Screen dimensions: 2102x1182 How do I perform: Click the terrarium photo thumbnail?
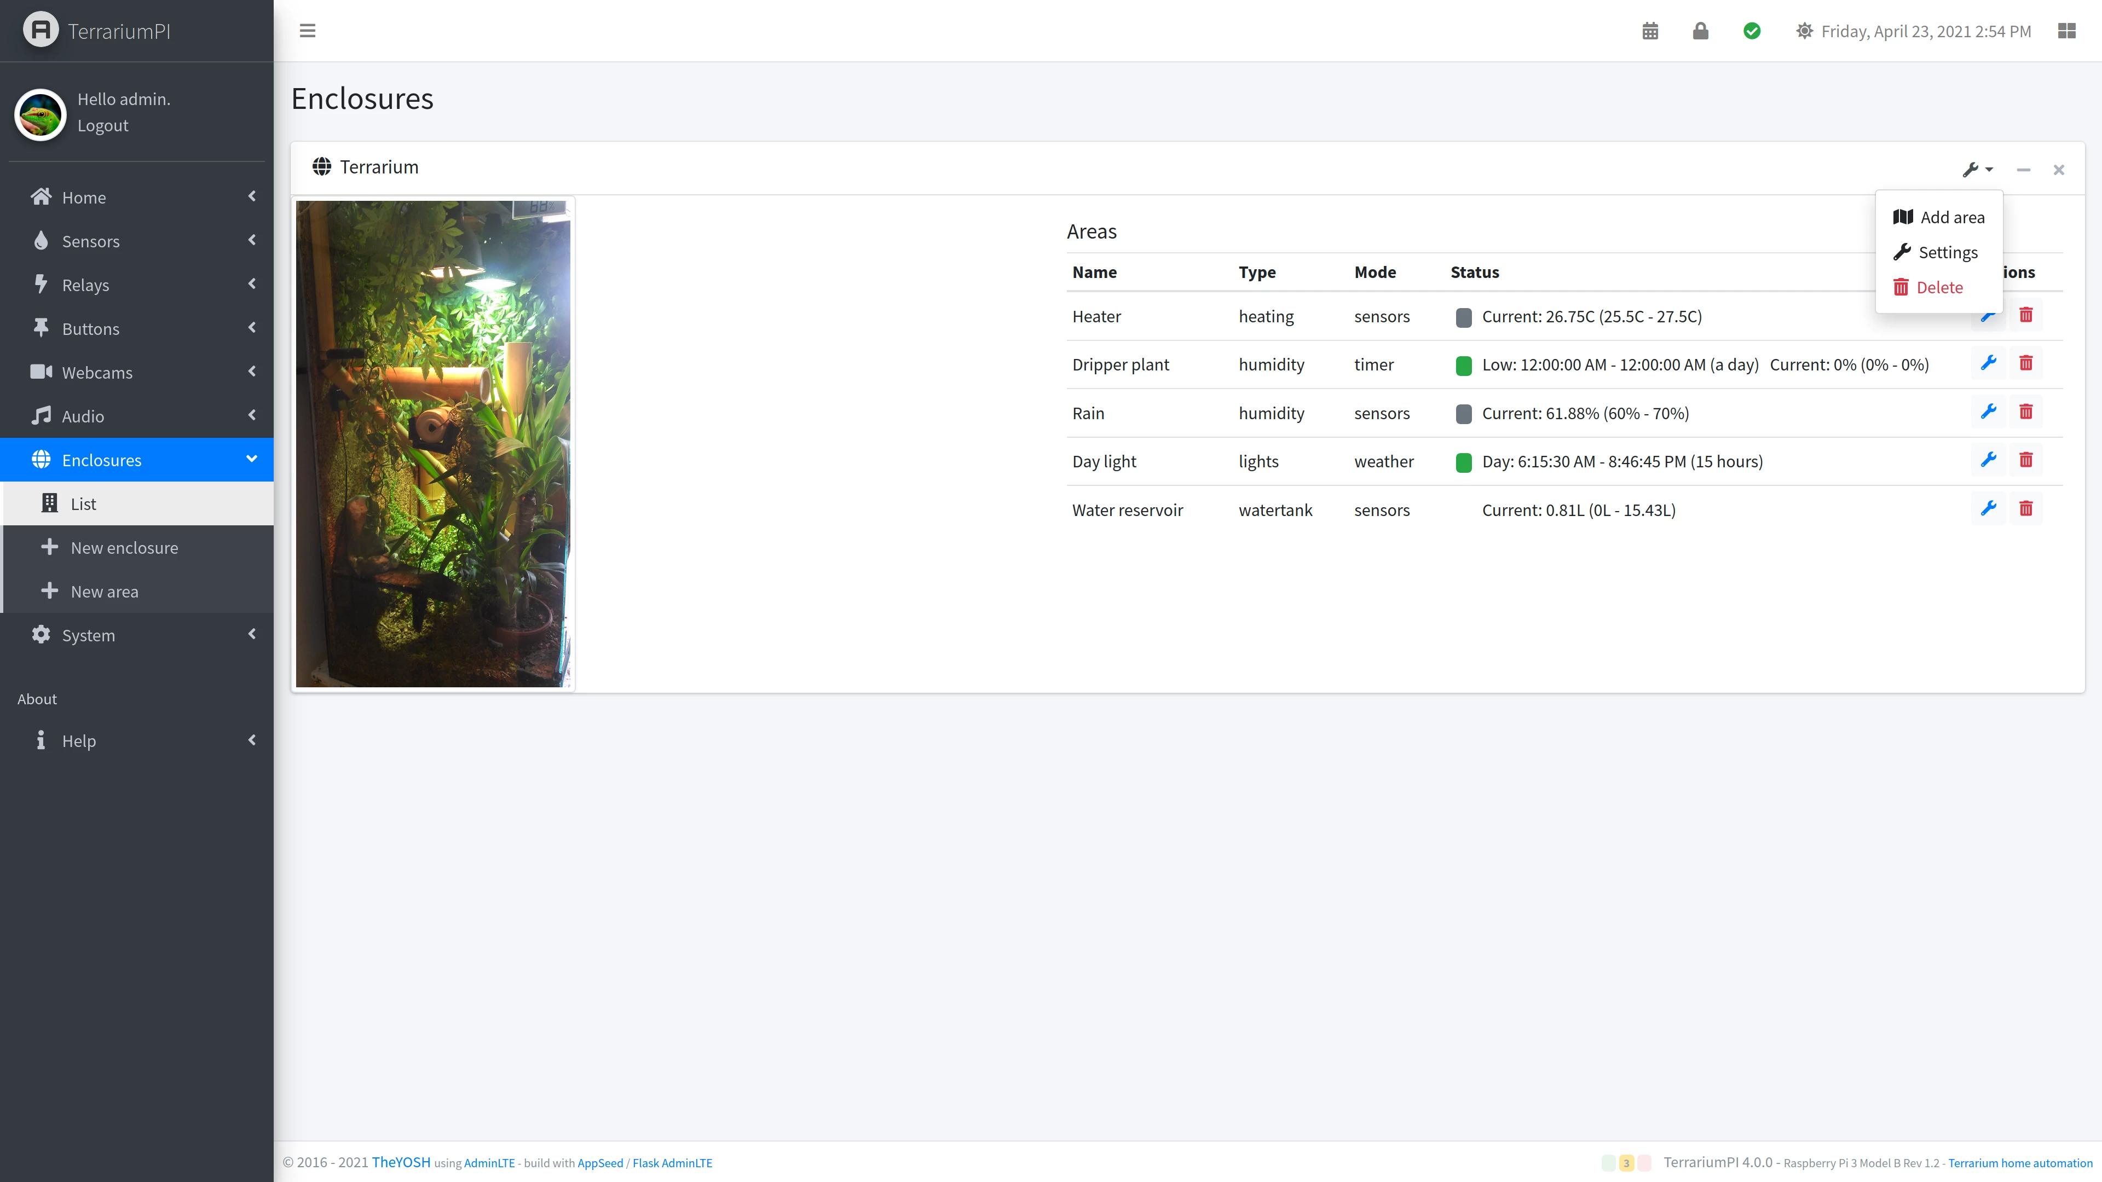coord(433,443)
